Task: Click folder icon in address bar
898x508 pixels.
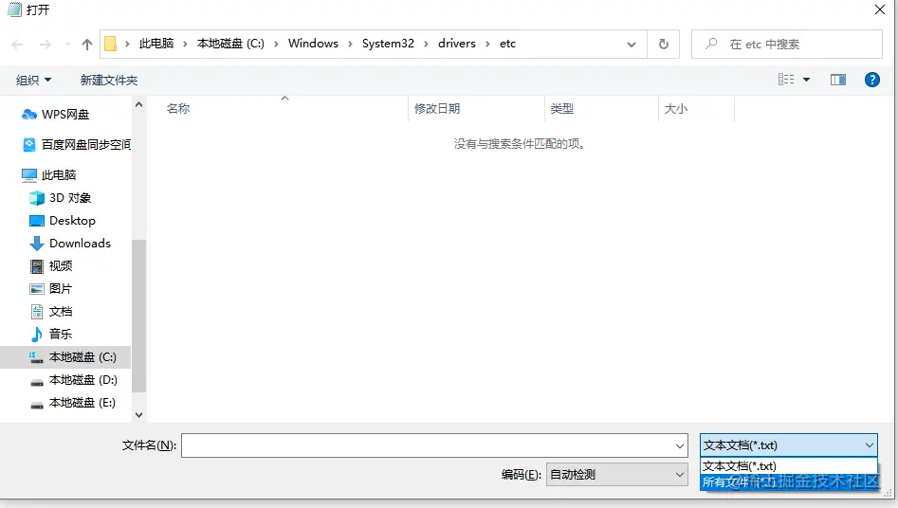Action: tap(111, 44)
